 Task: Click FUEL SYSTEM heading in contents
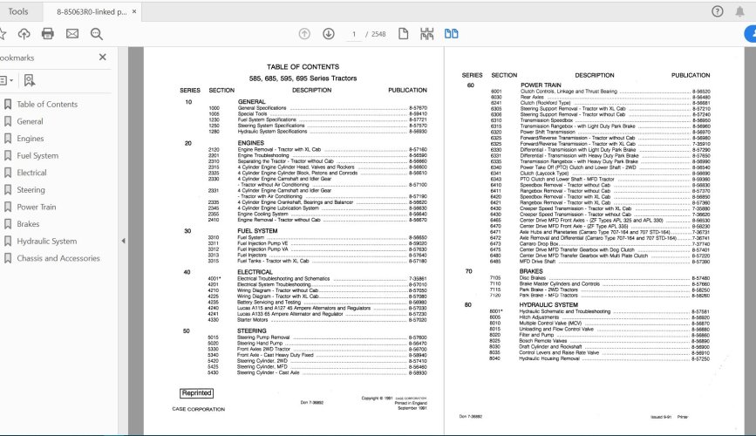257,231
